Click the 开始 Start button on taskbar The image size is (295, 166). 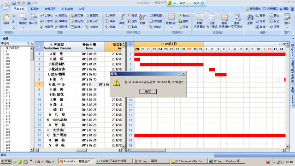tap(6, 161)
